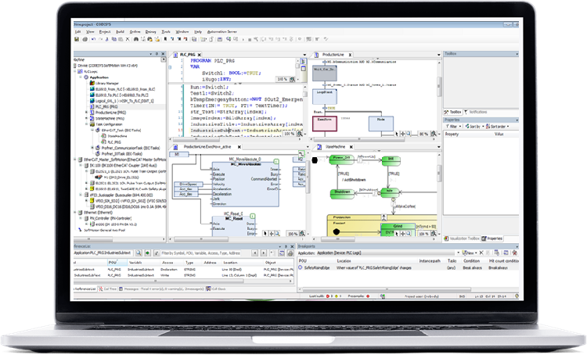Toggle the SafetyRisingEdge breakpoint circle

[x=301, y=268]
